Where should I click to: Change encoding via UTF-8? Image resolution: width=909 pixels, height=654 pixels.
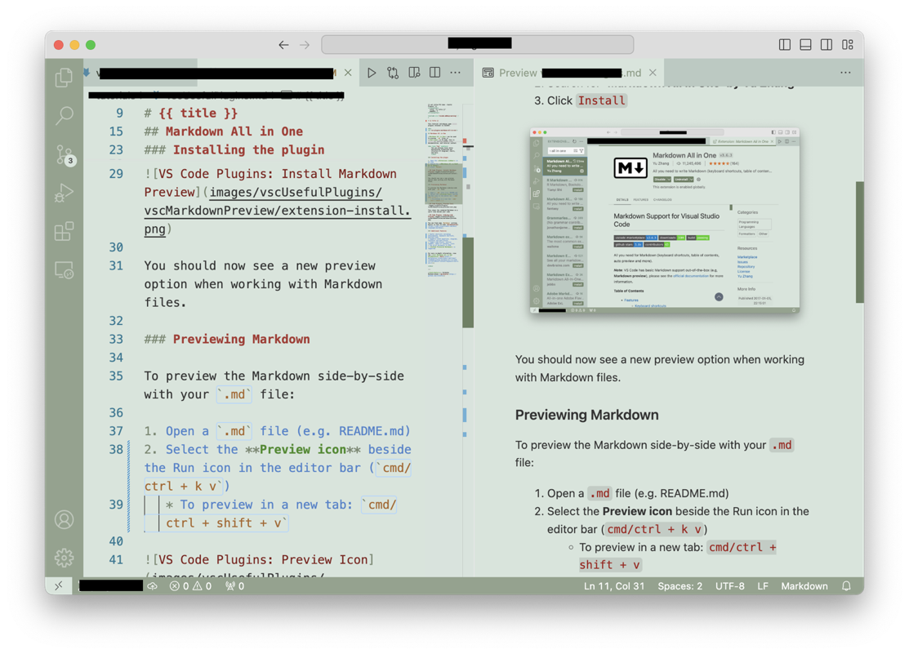tap(729, 586)
